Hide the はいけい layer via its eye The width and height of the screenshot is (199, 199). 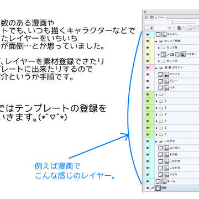pos(148,148)
